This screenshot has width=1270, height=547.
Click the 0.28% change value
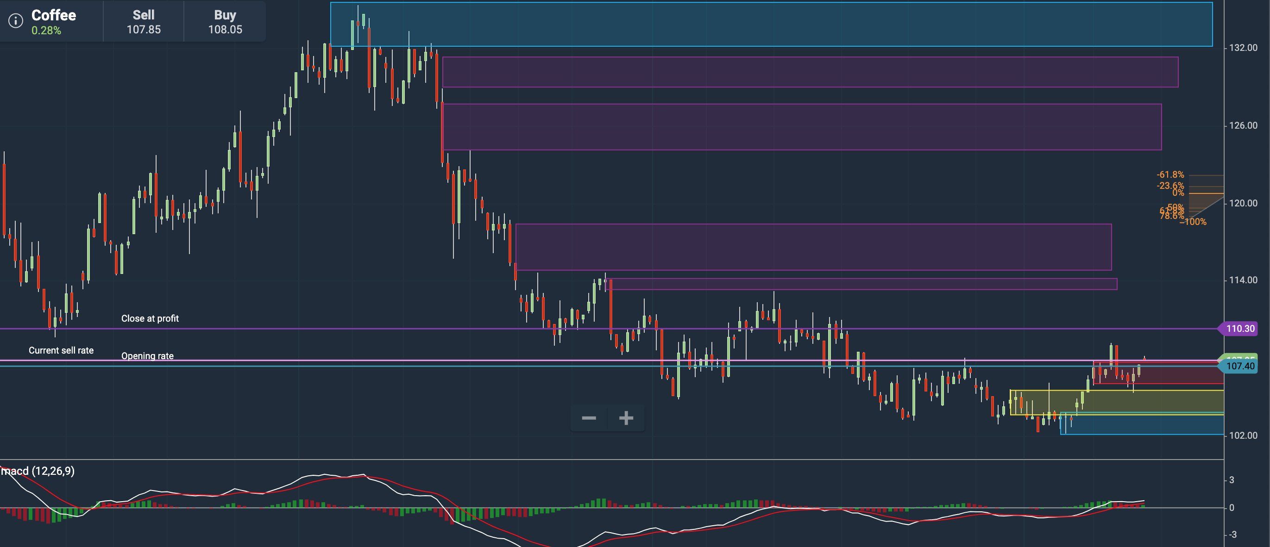[x=46, y=31]
